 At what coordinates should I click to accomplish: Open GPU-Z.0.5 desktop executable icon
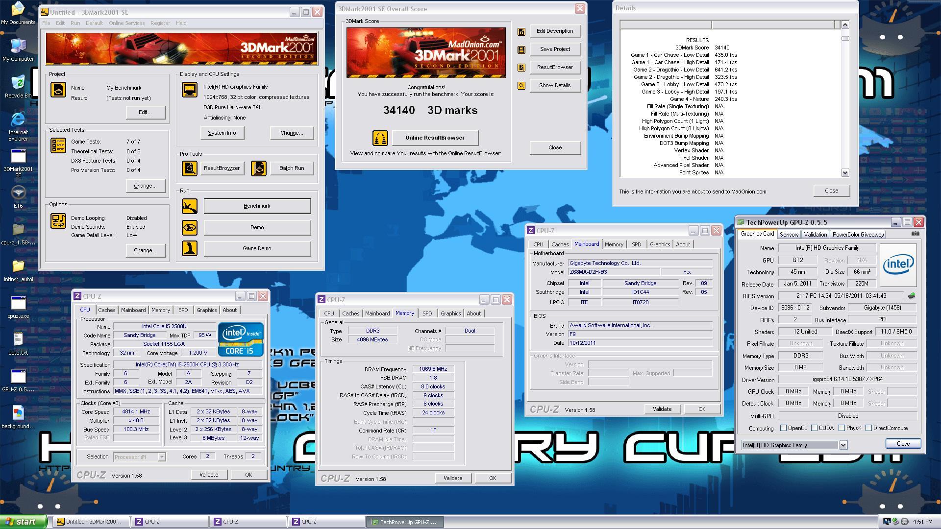click(18, 381)
